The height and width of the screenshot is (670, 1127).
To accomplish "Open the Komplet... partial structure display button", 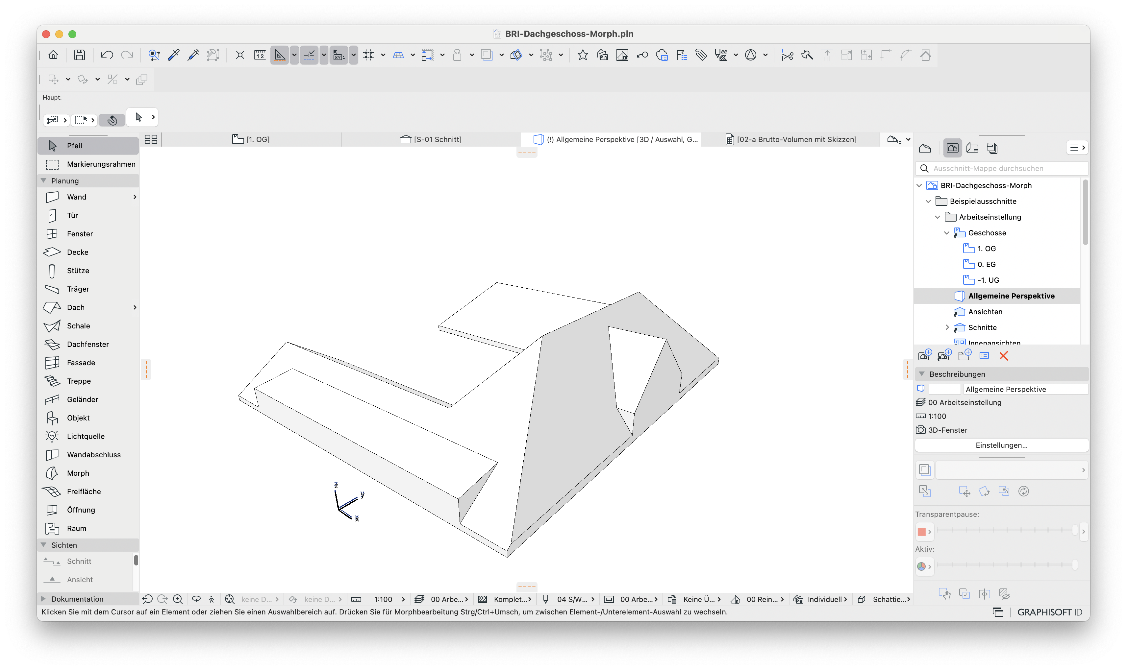I will (505, 599).
